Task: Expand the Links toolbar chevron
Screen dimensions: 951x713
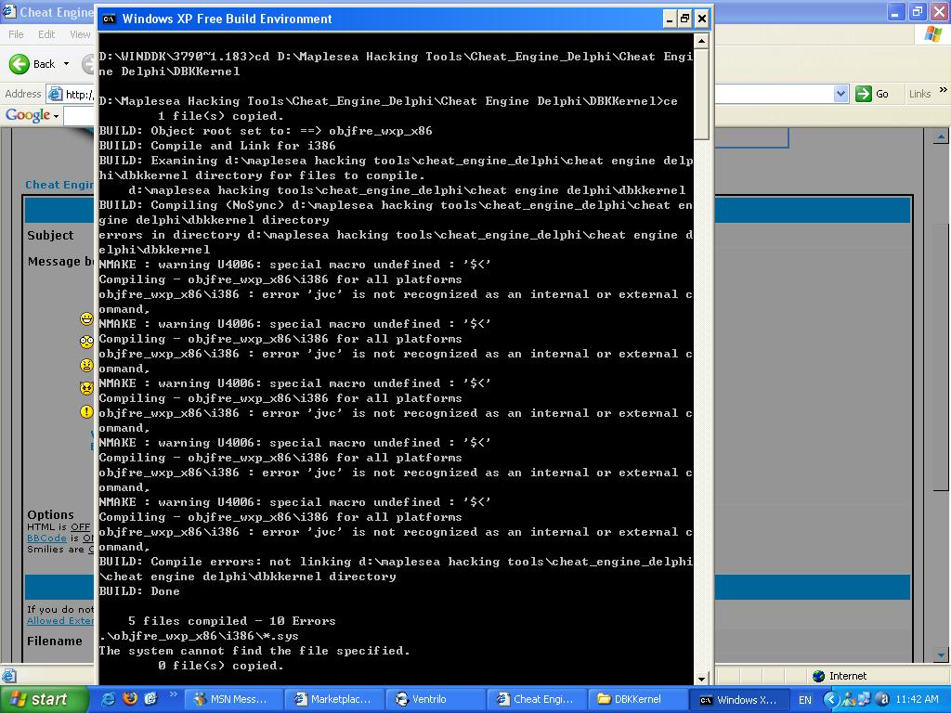Action: 944,90
